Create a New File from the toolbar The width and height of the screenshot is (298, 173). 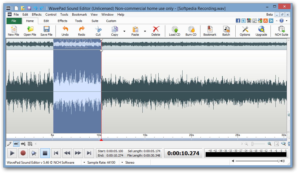pos(13,31)
